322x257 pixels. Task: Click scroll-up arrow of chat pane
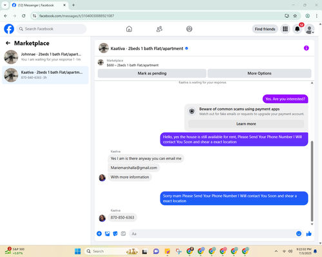[x=312, y=83]
